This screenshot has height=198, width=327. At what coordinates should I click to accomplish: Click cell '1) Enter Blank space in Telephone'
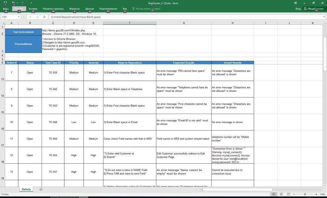click(x=129, y=89)
